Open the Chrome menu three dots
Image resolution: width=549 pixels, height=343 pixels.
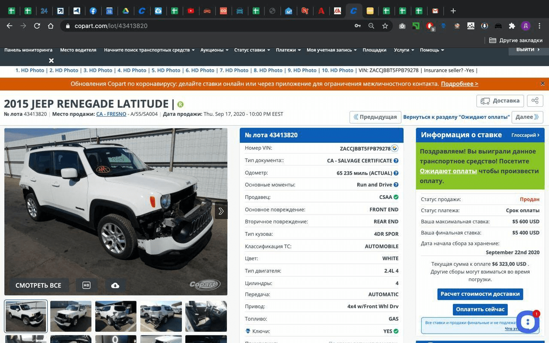pos(539,26)
